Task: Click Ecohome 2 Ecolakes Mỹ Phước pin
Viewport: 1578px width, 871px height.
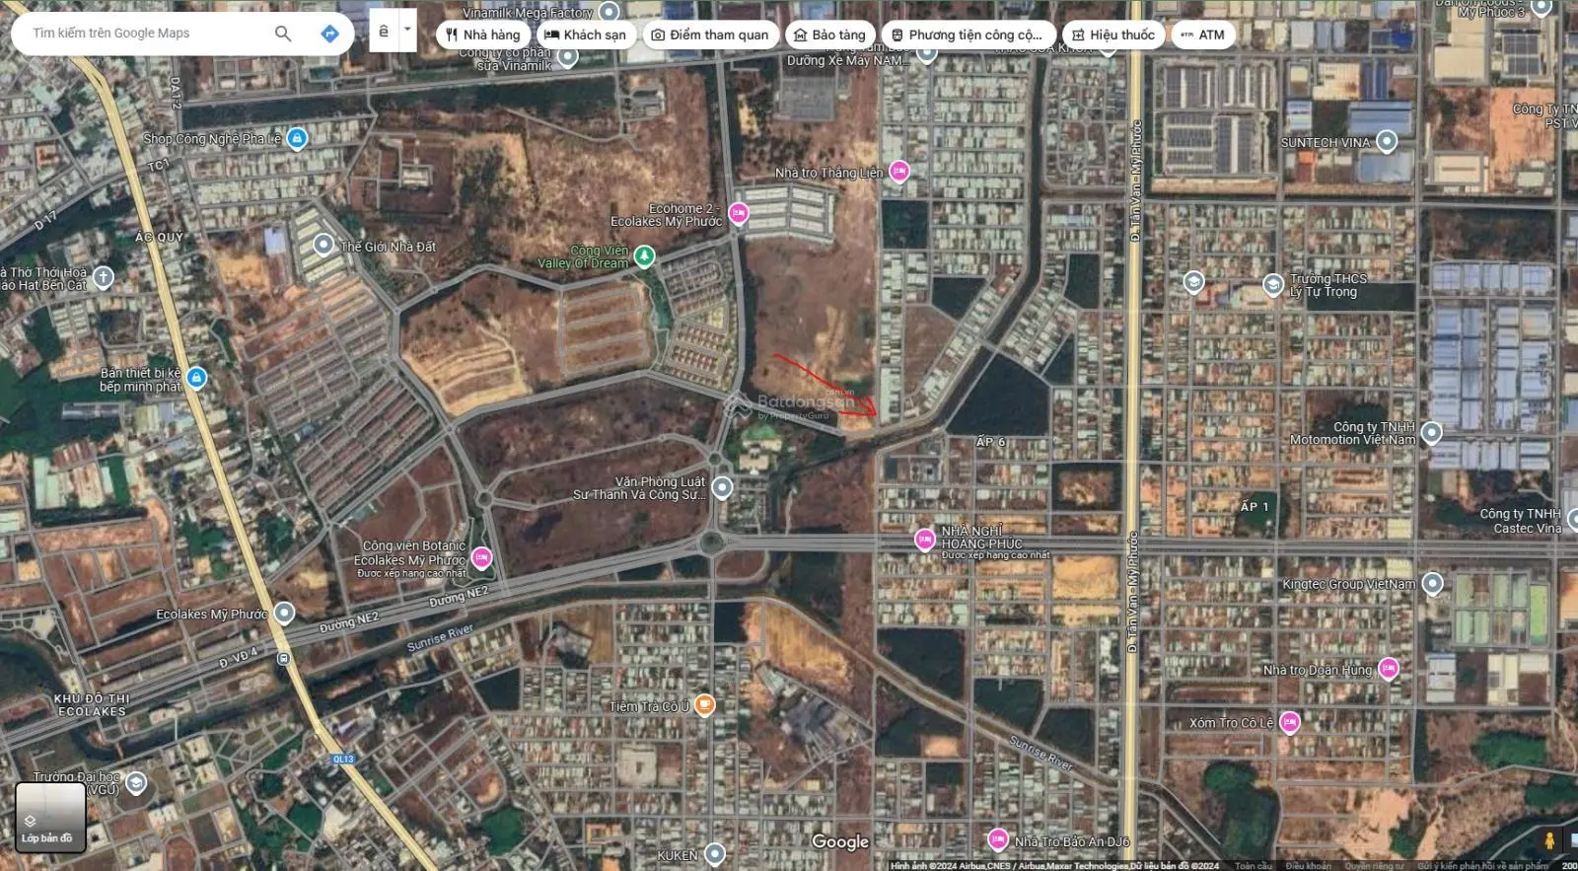Action: (x=738, y=213)
